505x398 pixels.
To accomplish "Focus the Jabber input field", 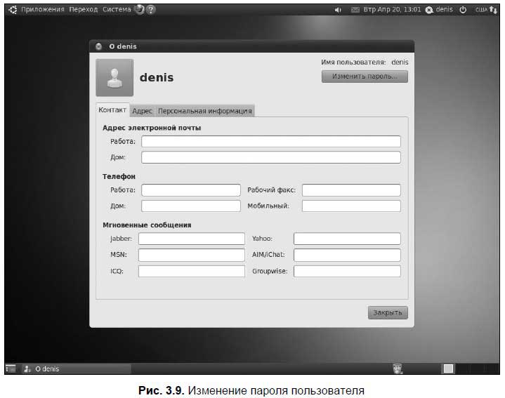I will (x=191, y=239).
